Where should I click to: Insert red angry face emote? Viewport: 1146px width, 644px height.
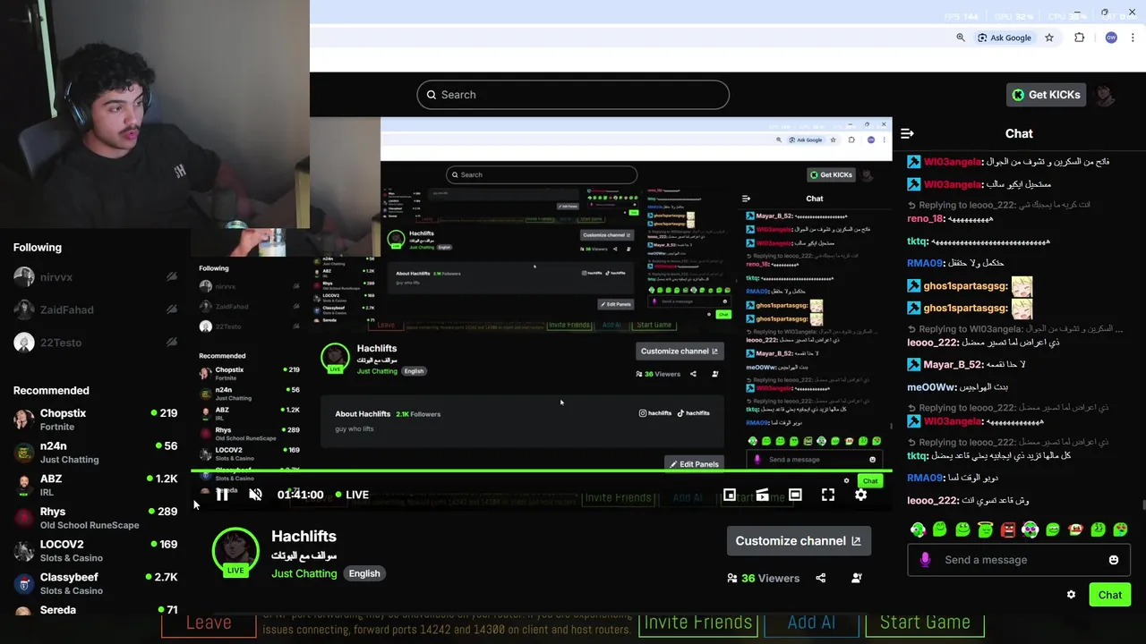(x=1008, y=530)
